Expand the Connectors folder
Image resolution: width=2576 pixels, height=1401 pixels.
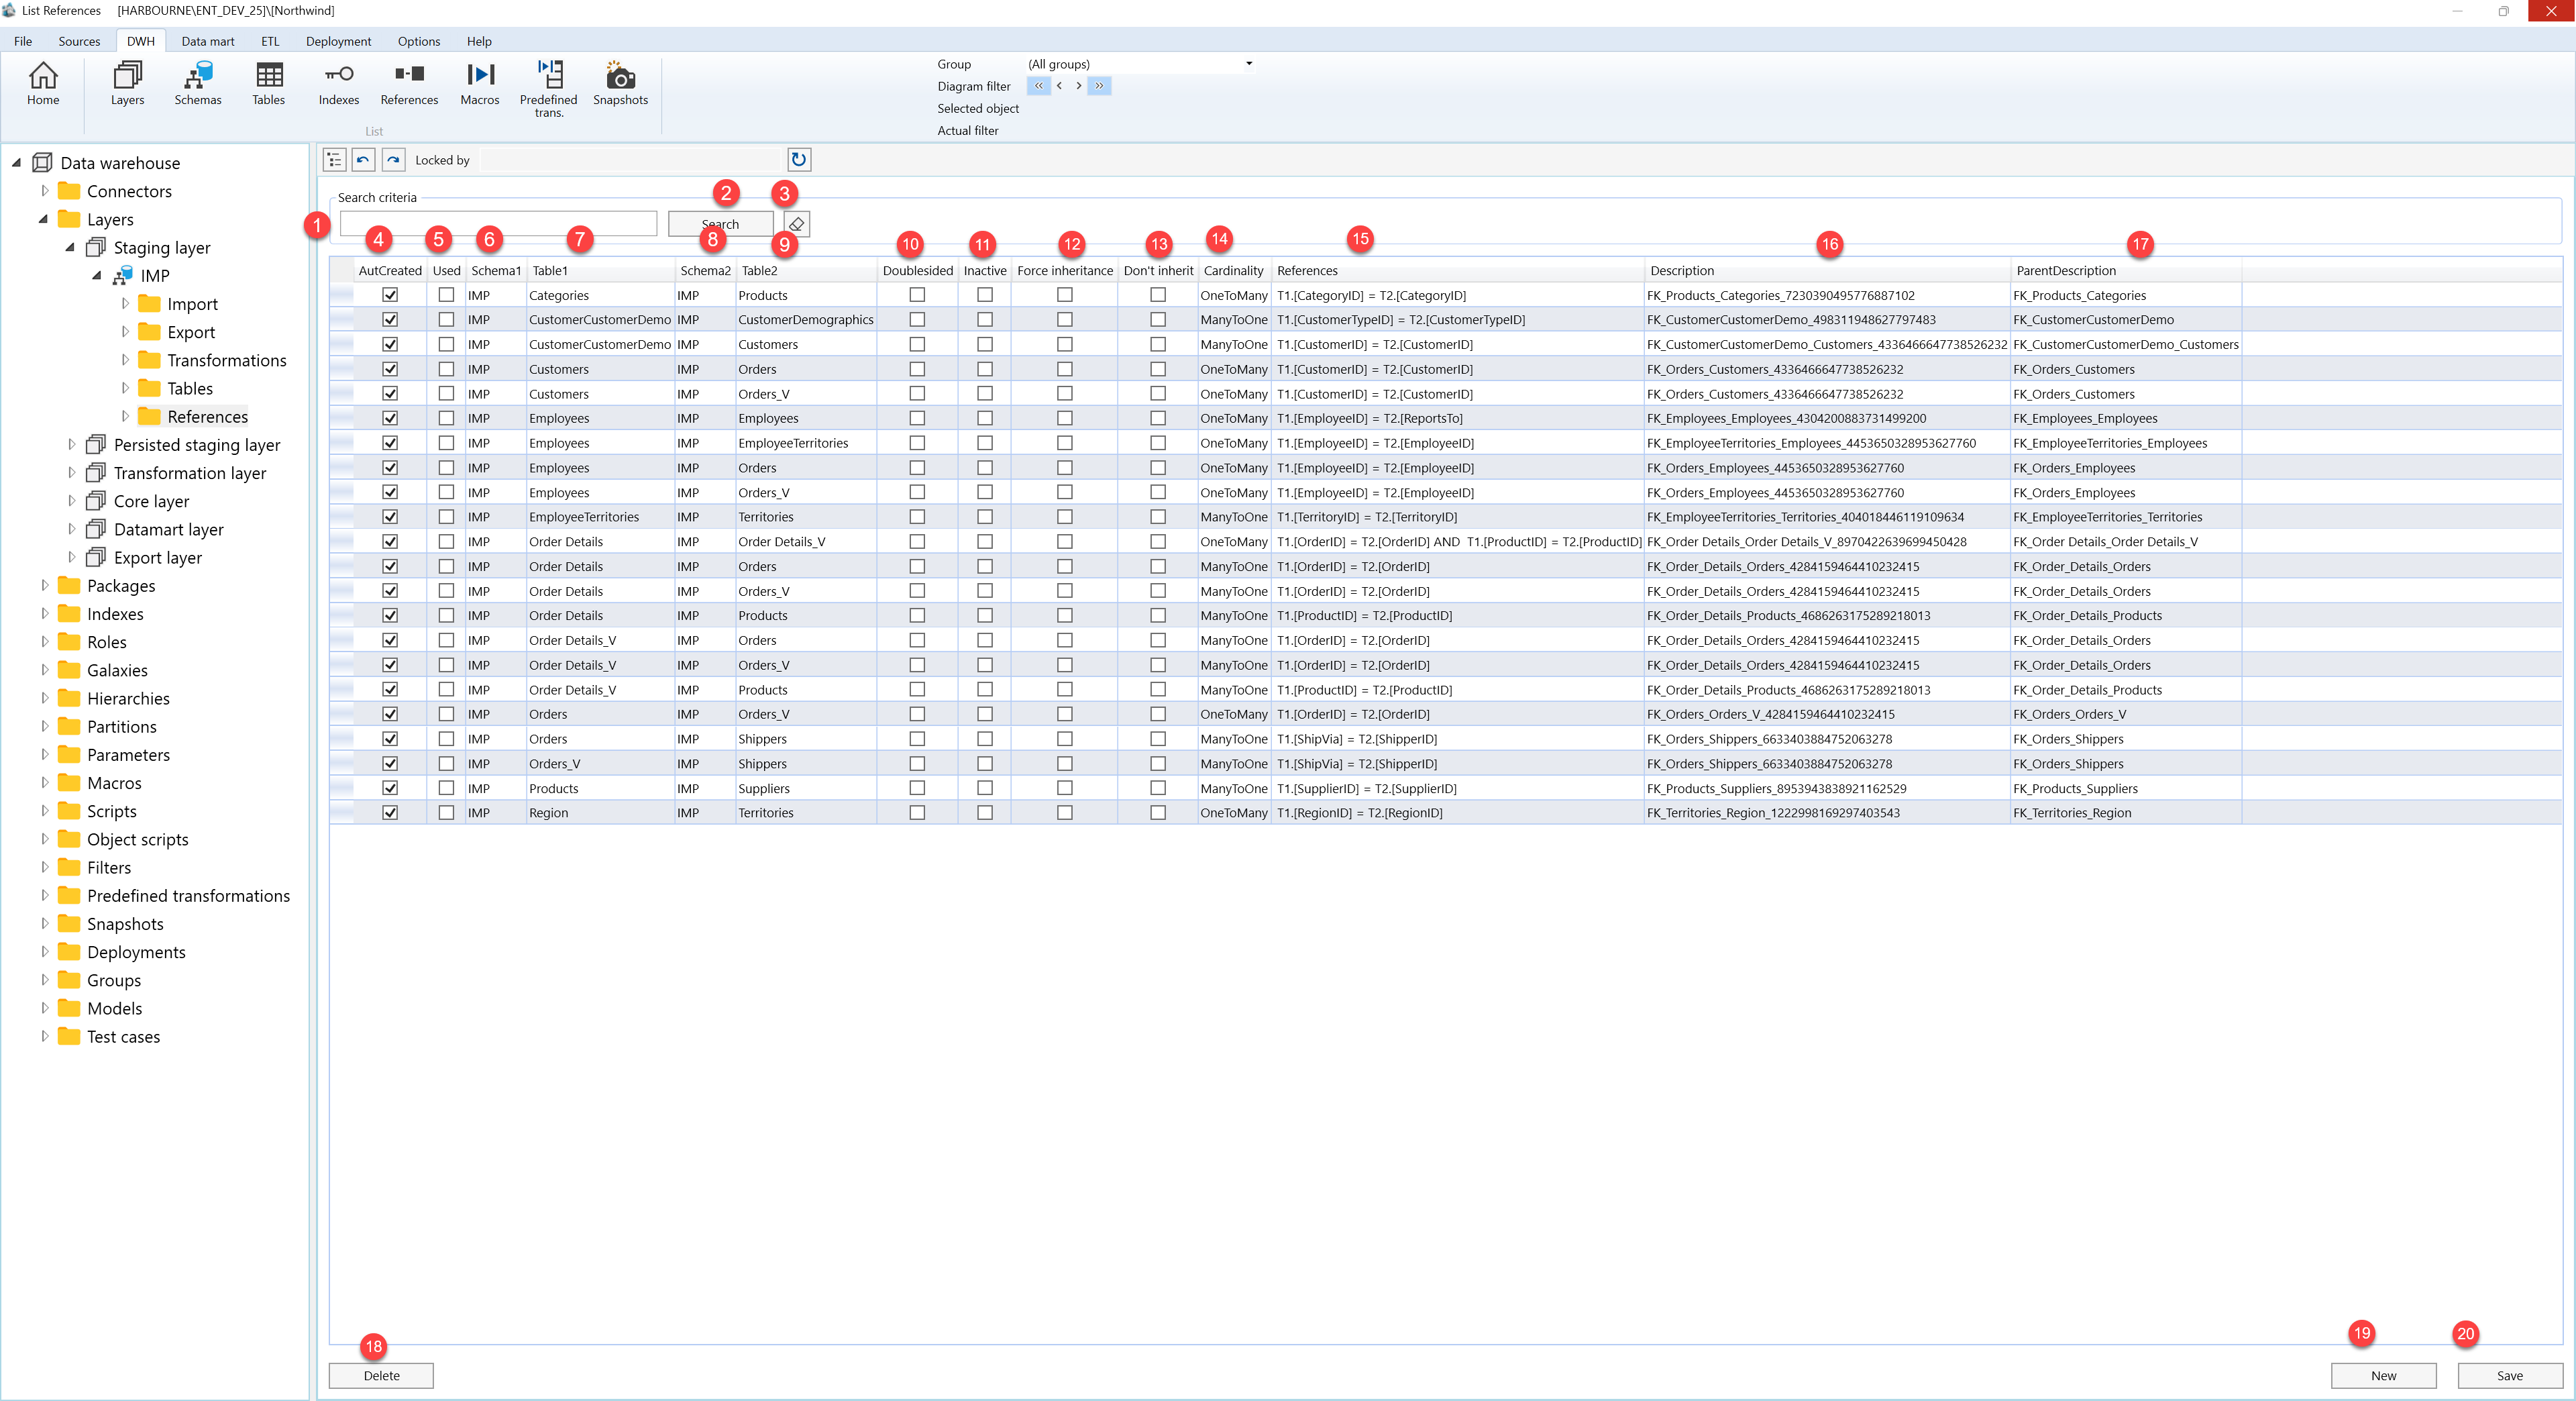pos(44,191)
